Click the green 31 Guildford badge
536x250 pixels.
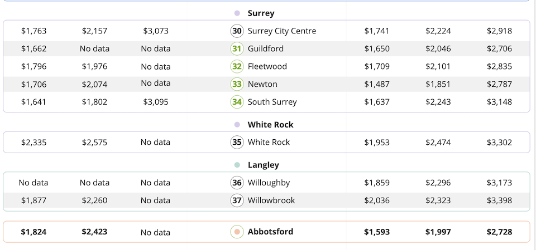[x=237, y=49]
